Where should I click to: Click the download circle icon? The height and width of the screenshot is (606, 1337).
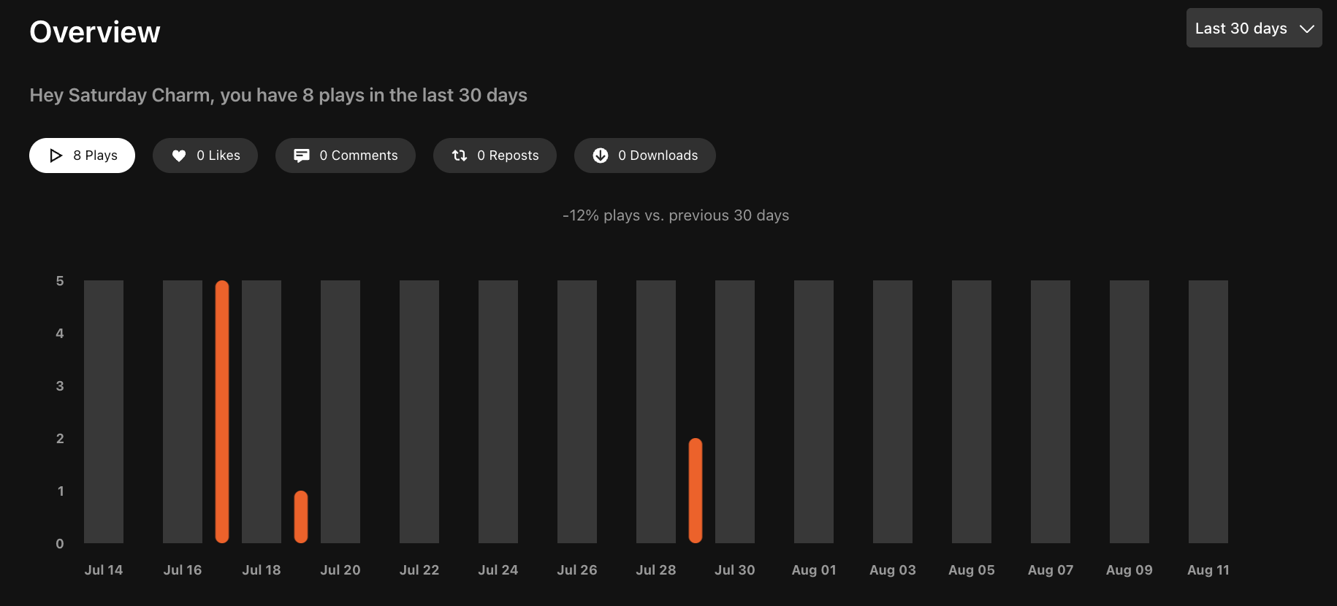[601, 155]
